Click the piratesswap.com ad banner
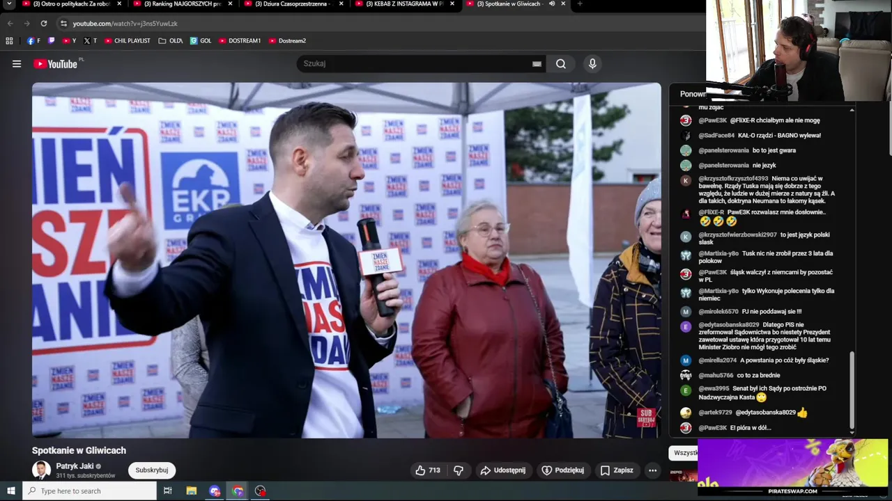The image size is (892, 501). click(793, 466)
